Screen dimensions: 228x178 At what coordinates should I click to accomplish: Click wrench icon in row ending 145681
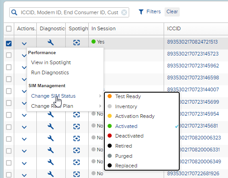click(x=51, y=126)
